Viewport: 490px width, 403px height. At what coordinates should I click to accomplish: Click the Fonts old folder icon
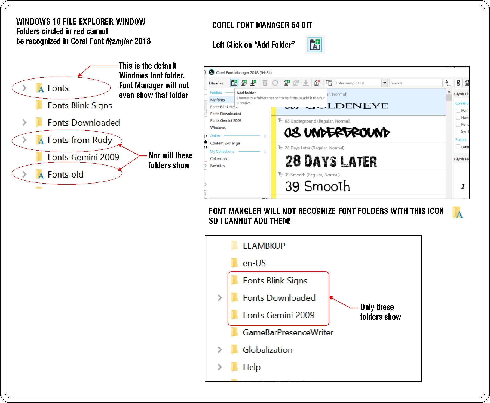pos(40,174)
